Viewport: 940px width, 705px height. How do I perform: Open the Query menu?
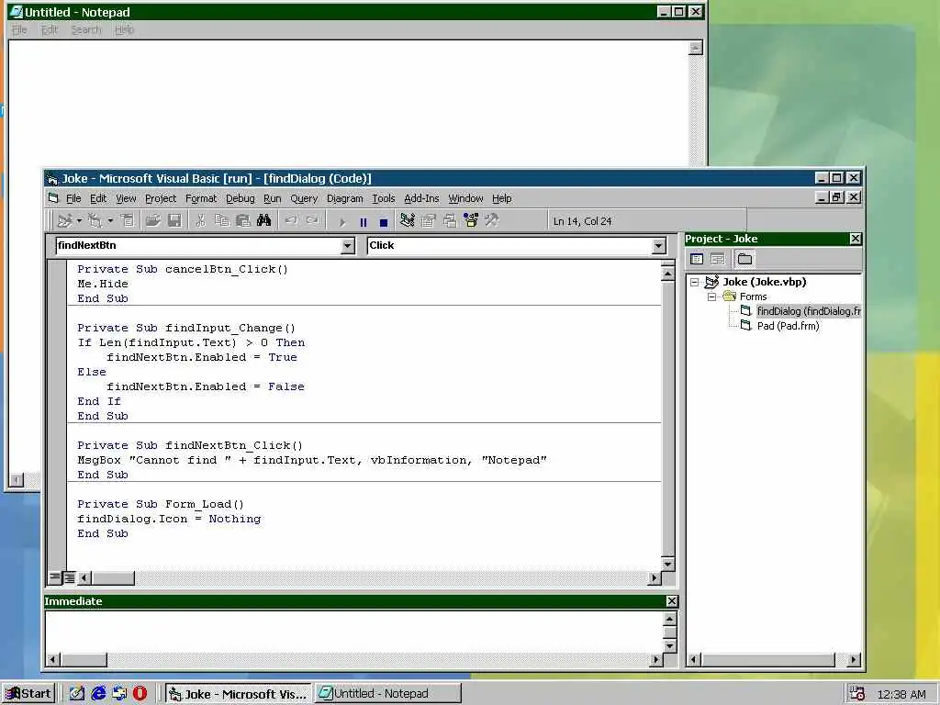tap(304, 198)
